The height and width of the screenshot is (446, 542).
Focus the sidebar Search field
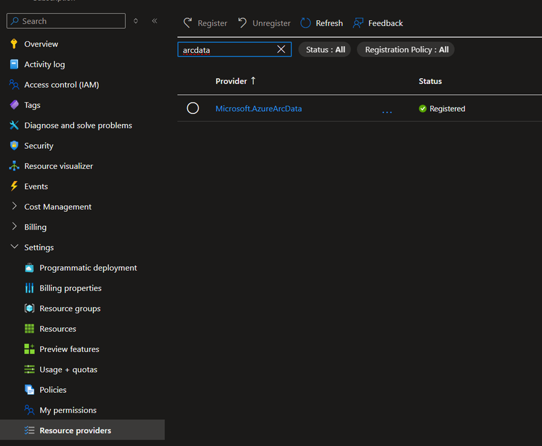(x=66, y=21)
